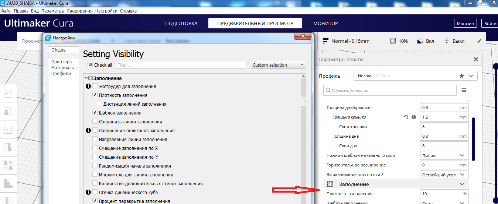This screenshot has width=498, height=204.
Task: Uncheck Шаблон заполнения visibility
Action: coord(95,113)
